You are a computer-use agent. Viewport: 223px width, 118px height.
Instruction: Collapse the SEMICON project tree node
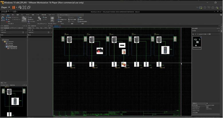pos(2,40)
